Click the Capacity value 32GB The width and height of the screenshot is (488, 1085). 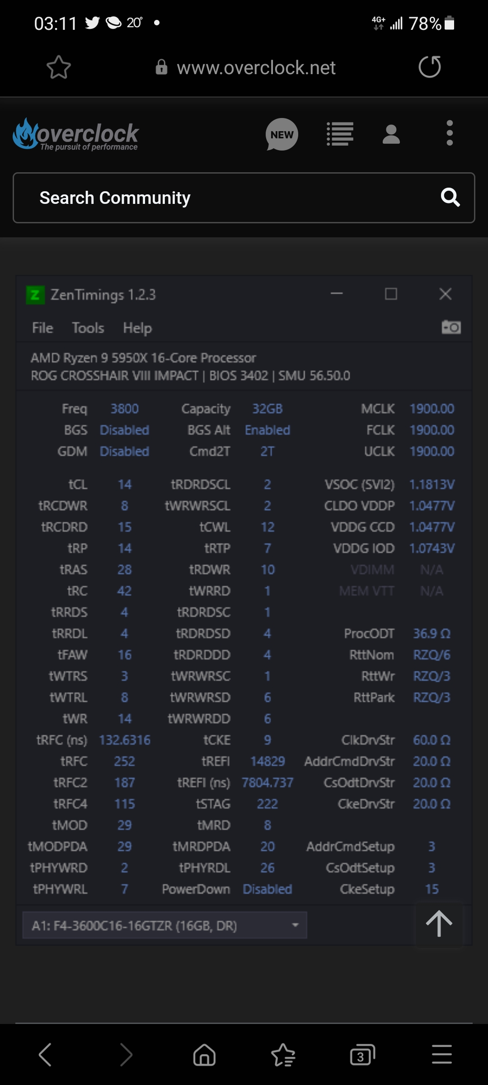click(x=267, y=409)
